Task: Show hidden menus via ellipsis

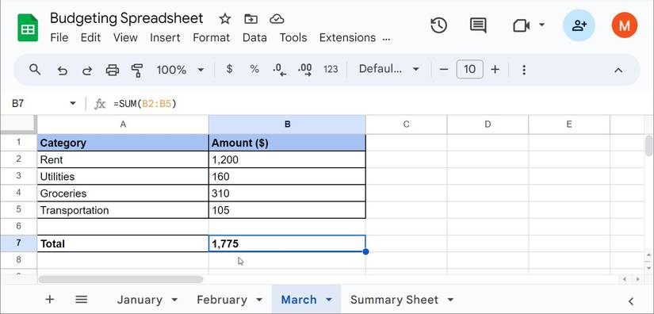Action: click(386, 40)
